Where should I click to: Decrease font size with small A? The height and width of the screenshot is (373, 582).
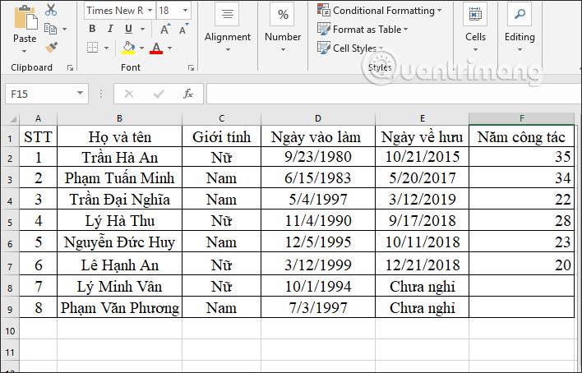pos(184,29)
